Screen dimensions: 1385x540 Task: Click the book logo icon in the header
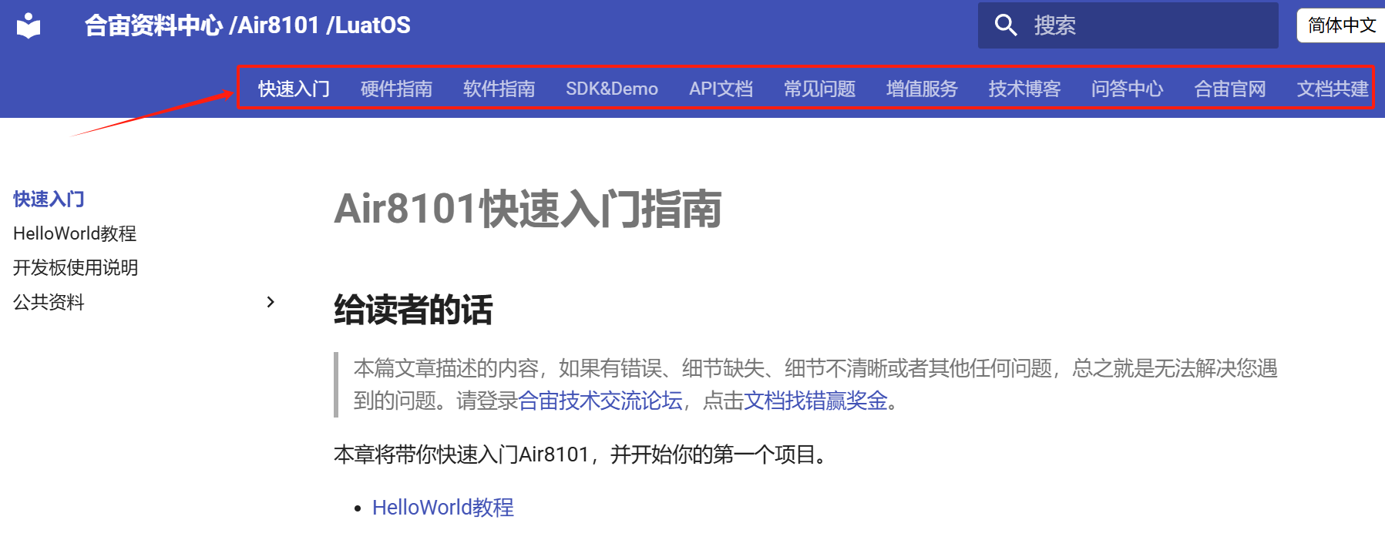click(29, 25)
